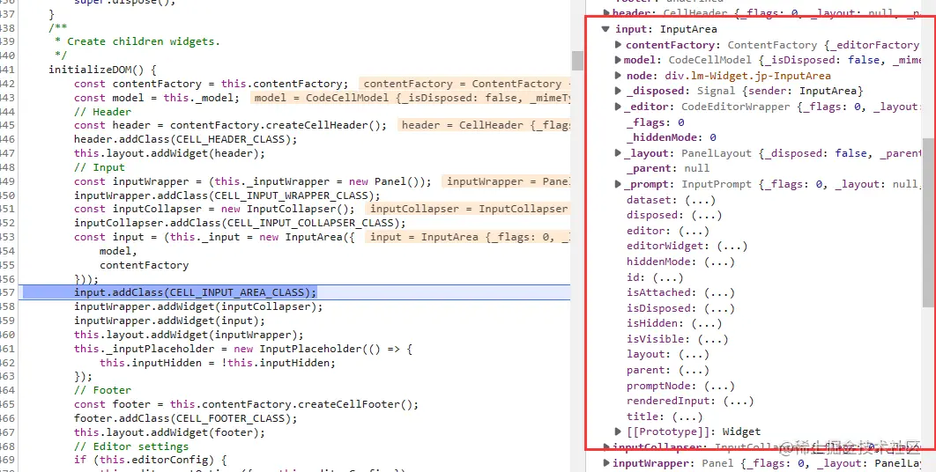
Task: Click the inline input = InputArea value hint
Action: click(x=469, y=237)
